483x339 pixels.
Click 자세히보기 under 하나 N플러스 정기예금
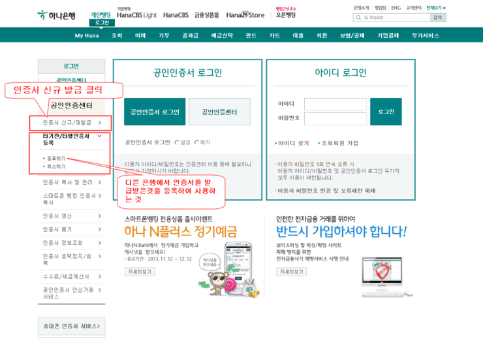pyautogui.click(x=140, y=272)
